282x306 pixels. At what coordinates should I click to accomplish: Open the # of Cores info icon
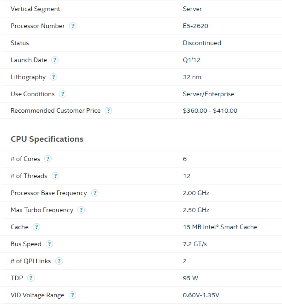[48, 159]
